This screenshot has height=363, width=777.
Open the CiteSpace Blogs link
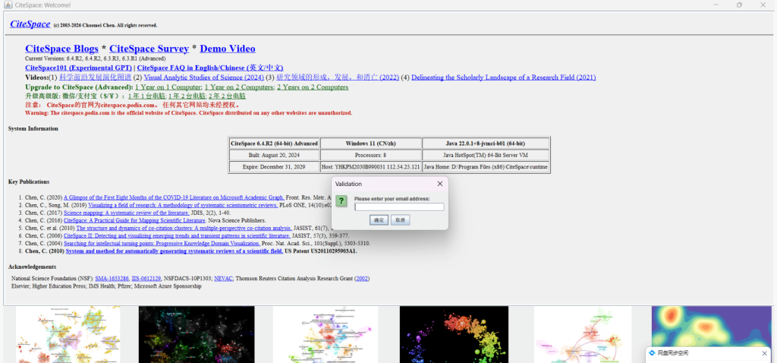tap(61, 49)
